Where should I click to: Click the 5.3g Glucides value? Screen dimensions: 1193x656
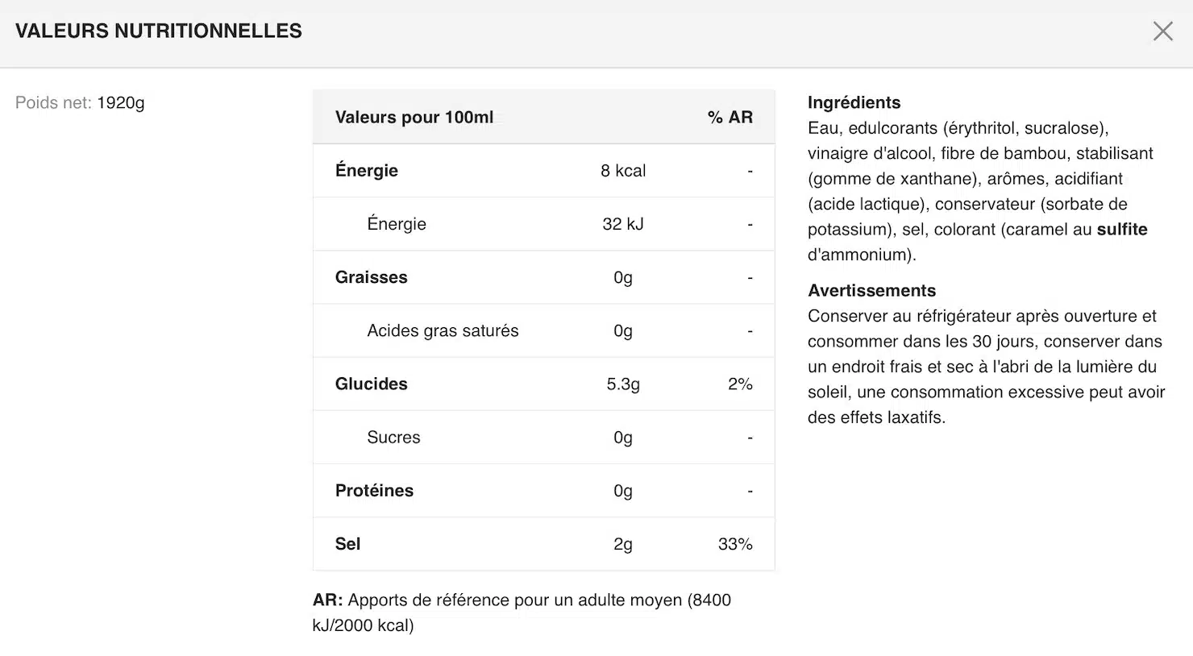coord(623,384)
